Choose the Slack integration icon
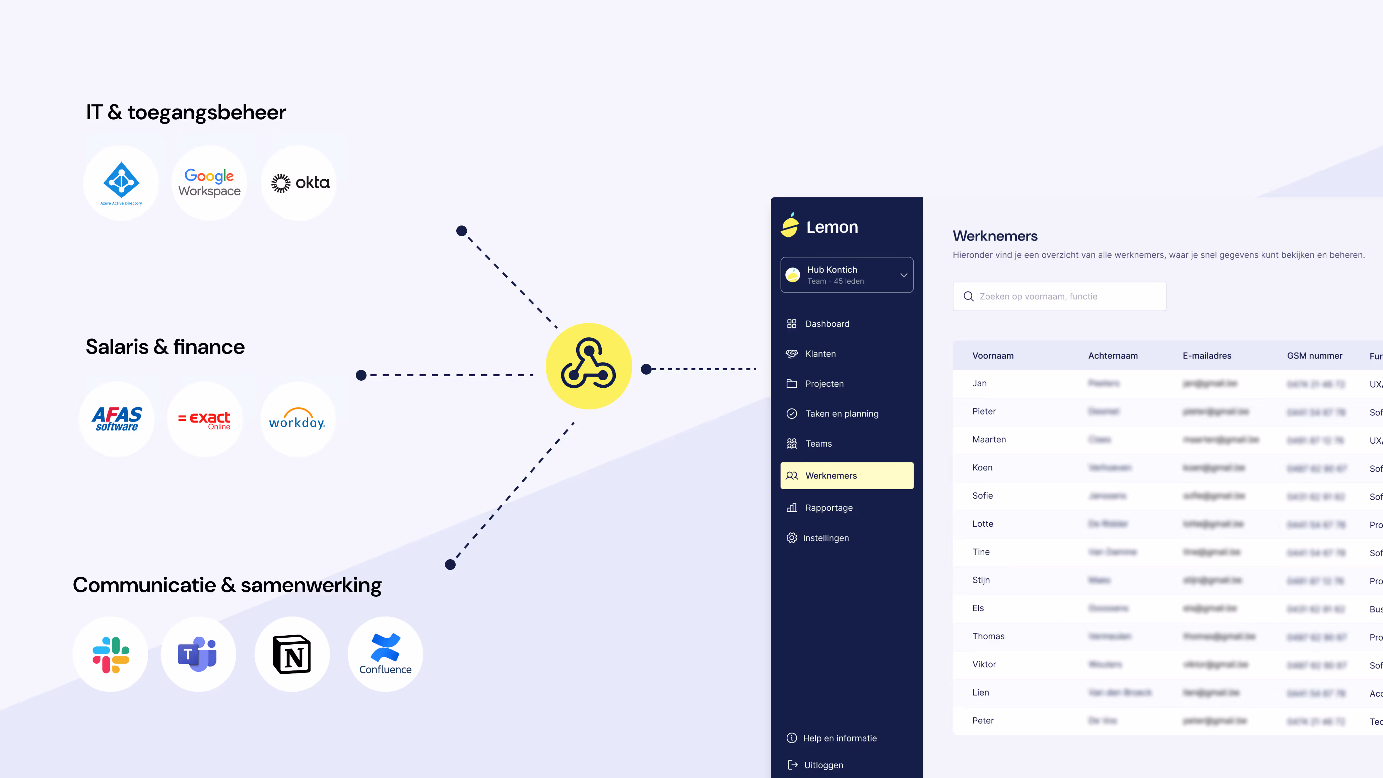The image size is (1383, 778). (x=111, y=654)
